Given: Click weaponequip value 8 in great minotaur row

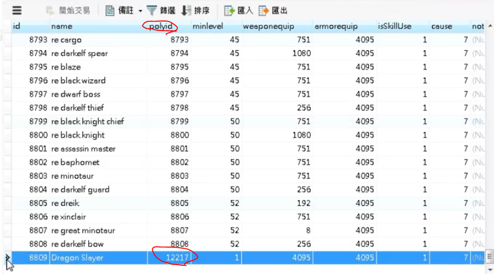Looking at the screenshot, I should click(x=277, y=230).
